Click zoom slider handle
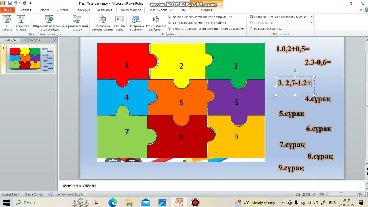This screenshot has height=207, width=368. coord(341,194)
